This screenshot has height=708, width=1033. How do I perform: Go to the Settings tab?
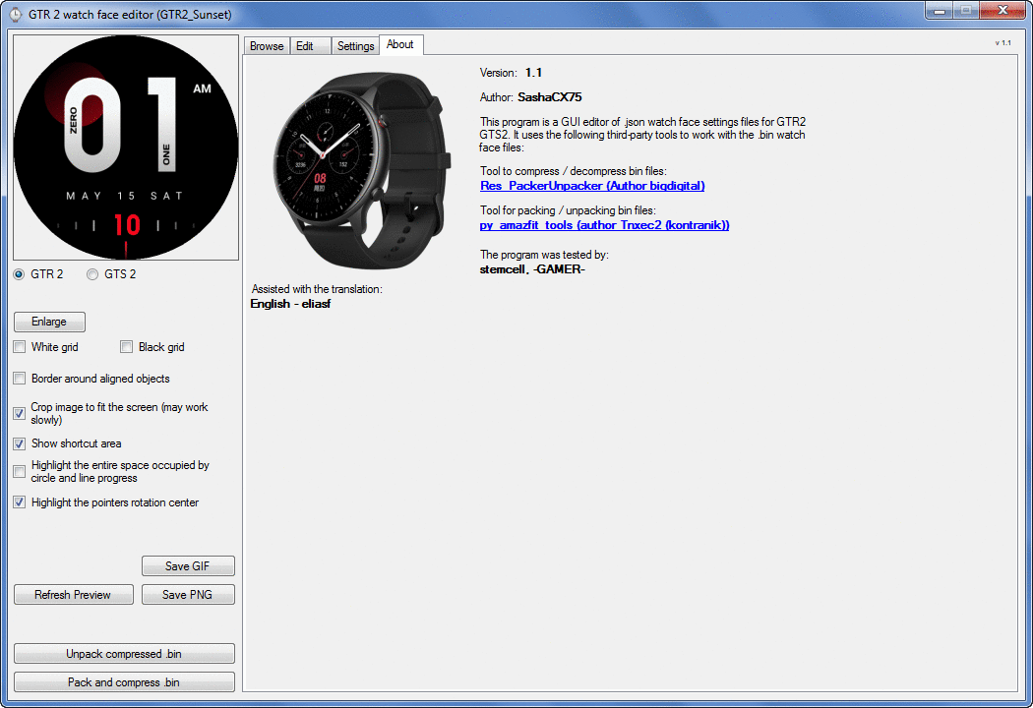tap(356, 46)
